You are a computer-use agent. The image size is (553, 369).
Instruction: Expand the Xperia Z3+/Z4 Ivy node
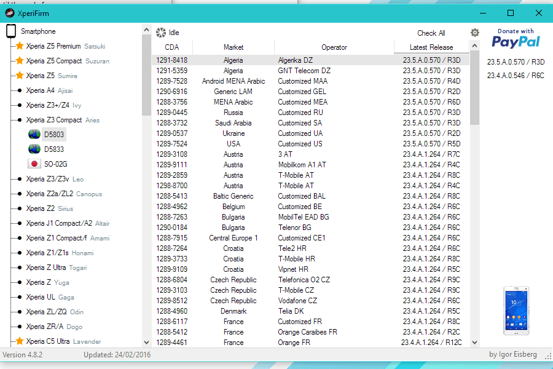point(20,105)
